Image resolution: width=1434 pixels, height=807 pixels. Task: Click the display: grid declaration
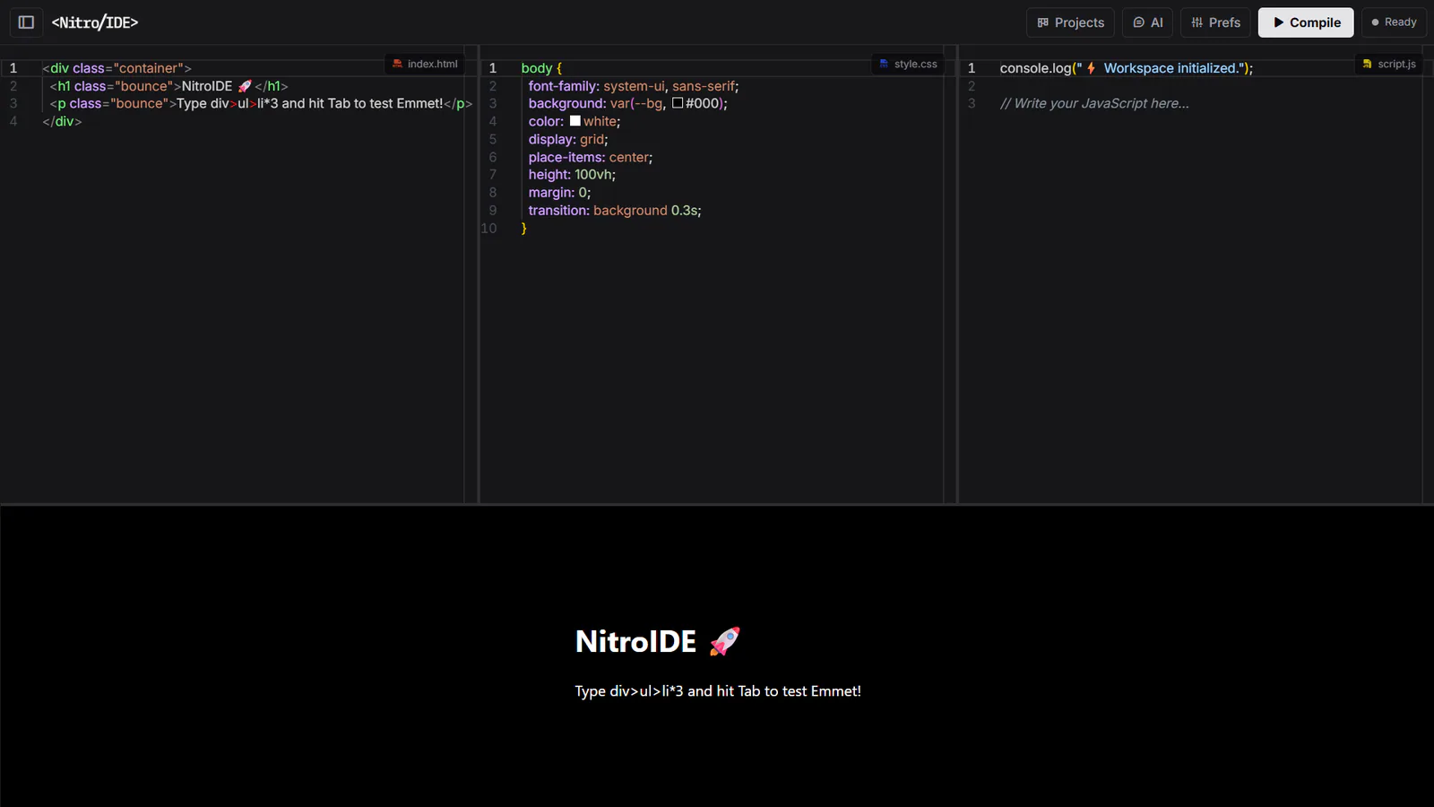click(568, 140)
